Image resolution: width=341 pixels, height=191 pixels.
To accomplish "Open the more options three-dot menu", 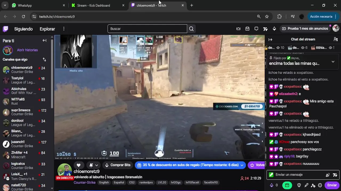I will [x=64, y=29].
